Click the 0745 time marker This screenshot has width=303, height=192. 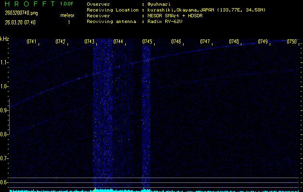click(147, 42)
